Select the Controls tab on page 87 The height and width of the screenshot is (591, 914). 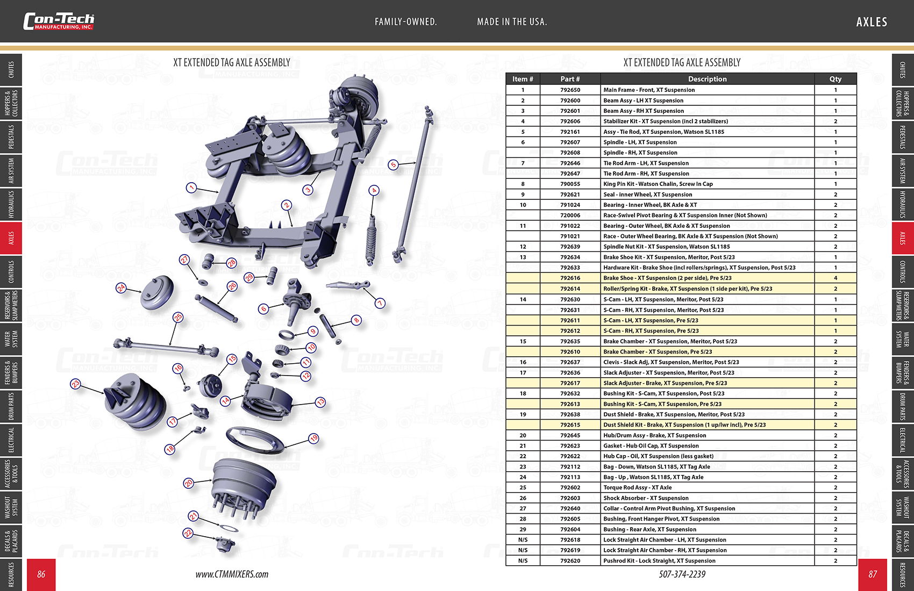pyautogui.click(x=903, y=272)
